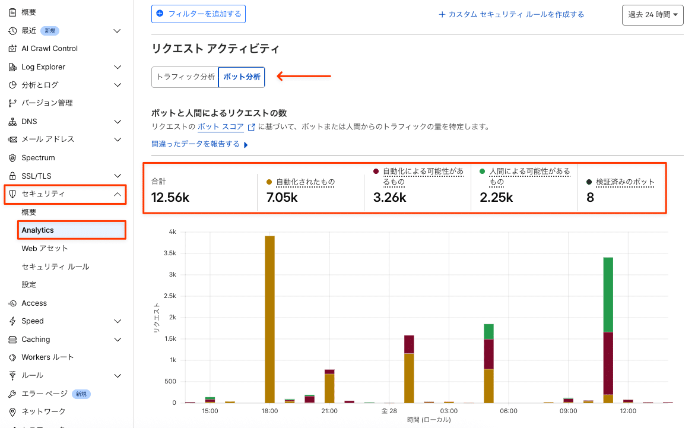This screenshot has width=698, height=428.
Task: Click the フィルターを追加する button
Action: click(x=198, y=14)
